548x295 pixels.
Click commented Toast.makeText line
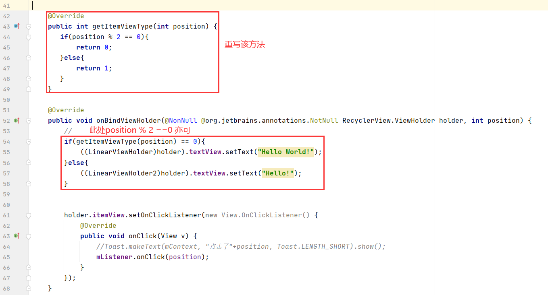[x=241, y=247]
